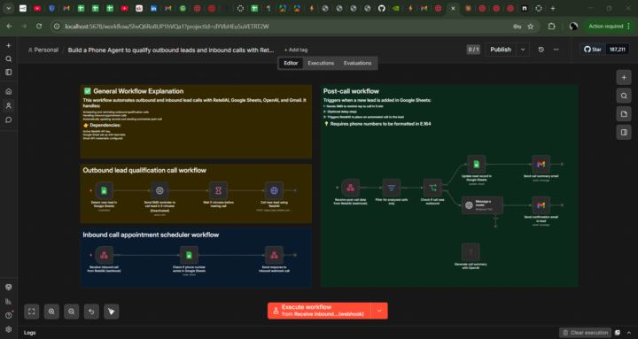Open the insights chart icon in sidebar
The image size is (638, 339).
tap(9, 301)
